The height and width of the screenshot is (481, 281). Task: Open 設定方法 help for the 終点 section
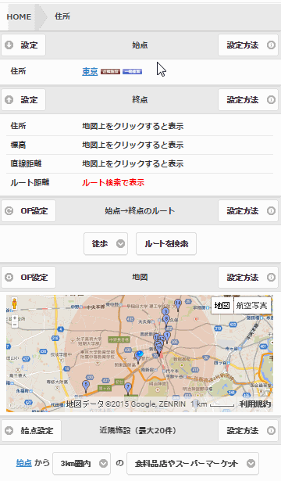coord(248,99)
